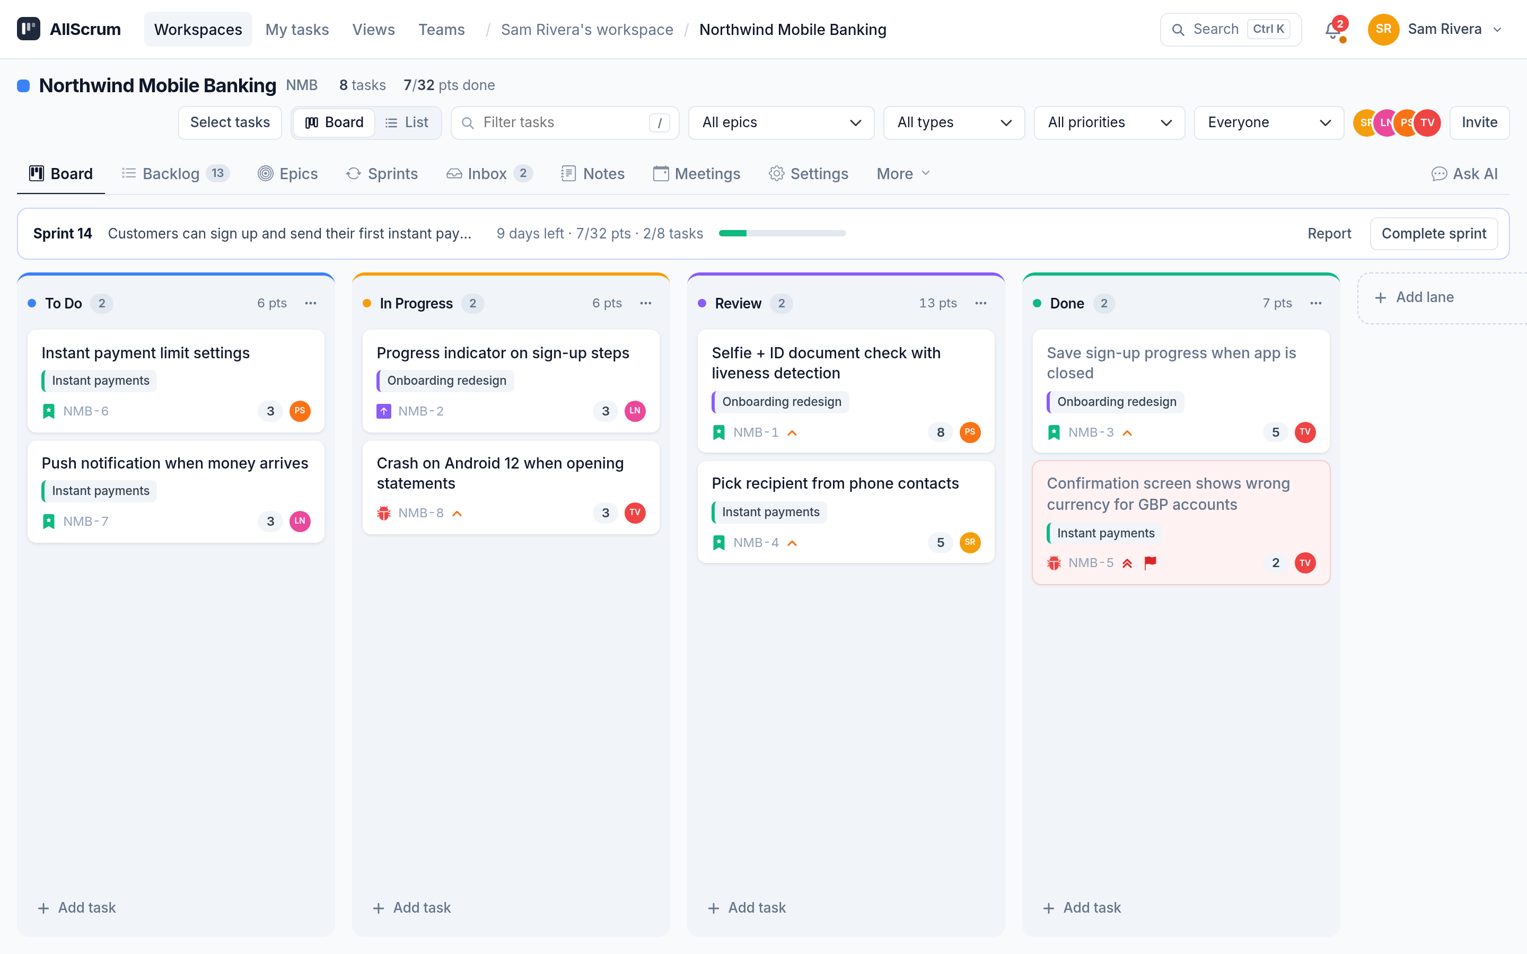Click the Complete sprint button
This screenshot has width=1527, height=954.
[x=1434, y=233]
